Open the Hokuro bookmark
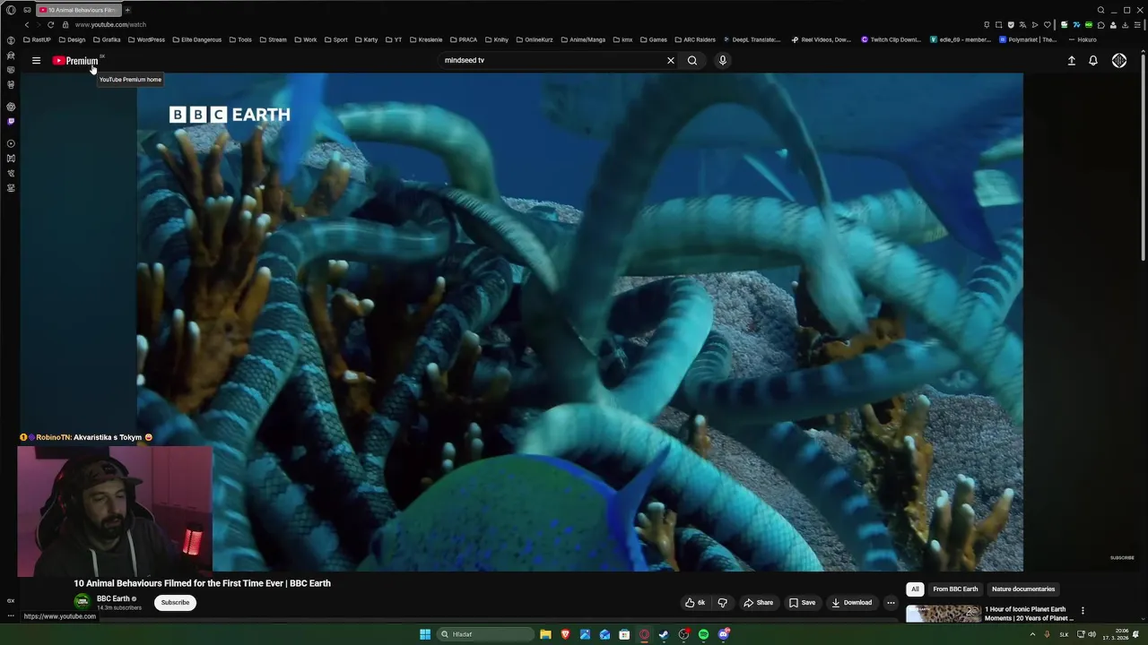Screen dimensions: 1148x645 1082,39
